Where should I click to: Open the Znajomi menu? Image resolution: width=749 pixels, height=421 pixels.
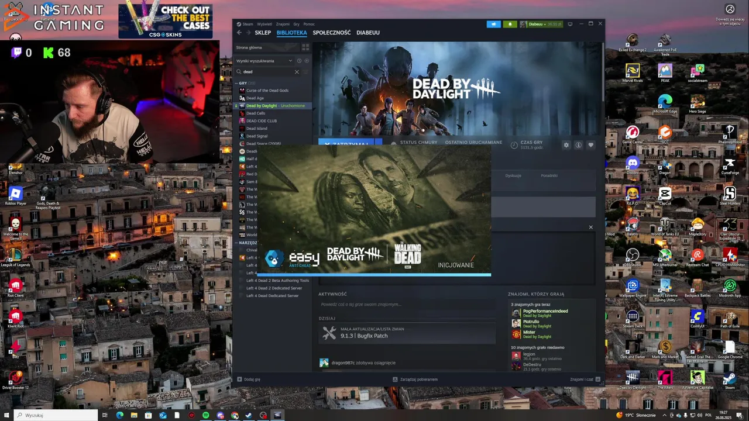[x=283, y=24]
